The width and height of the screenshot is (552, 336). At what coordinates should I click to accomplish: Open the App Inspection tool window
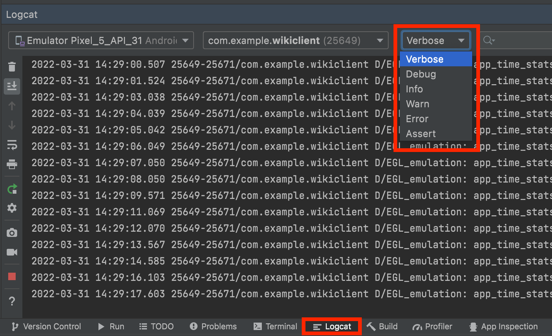point(504,327)
